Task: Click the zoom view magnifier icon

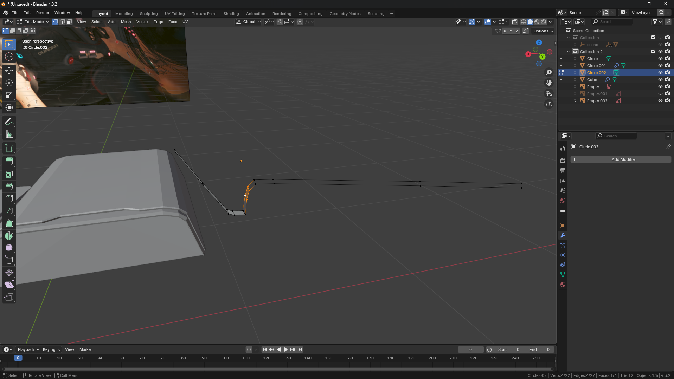Action: pos(549,72)
